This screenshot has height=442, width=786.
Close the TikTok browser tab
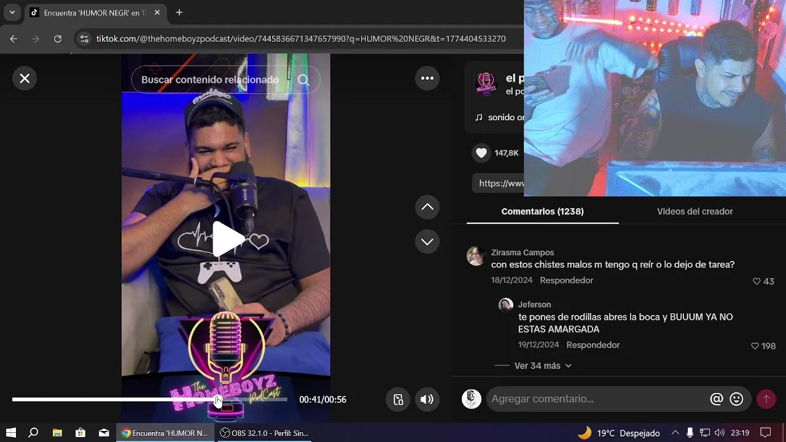157,12
